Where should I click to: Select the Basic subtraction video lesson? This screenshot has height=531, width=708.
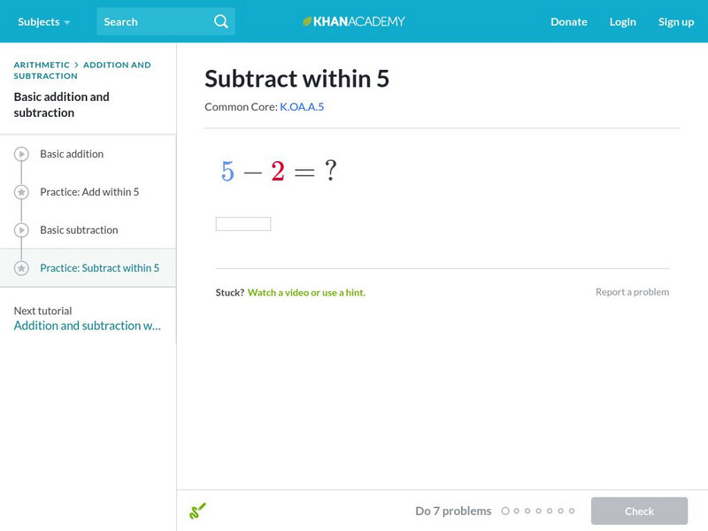coord(79,230)
